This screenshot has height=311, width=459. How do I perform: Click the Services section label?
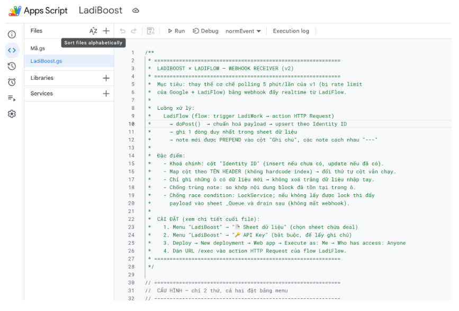(42, 93)
